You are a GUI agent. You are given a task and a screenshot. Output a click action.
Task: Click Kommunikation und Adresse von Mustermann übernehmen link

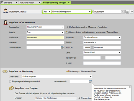94,32
